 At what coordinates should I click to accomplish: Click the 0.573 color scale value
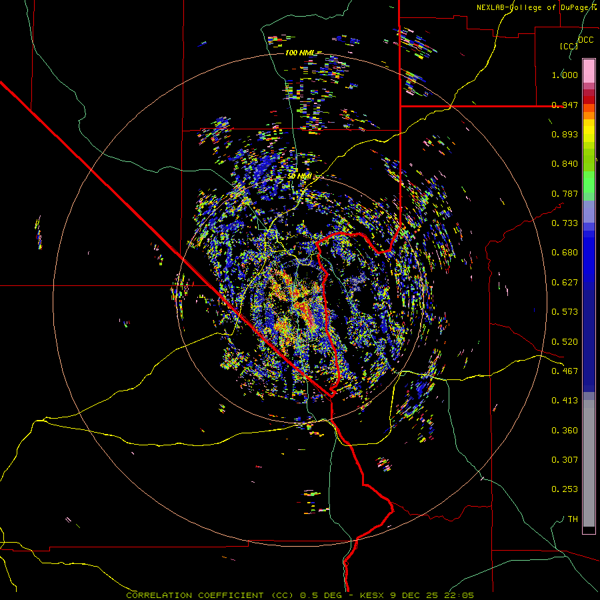point(565,312)
